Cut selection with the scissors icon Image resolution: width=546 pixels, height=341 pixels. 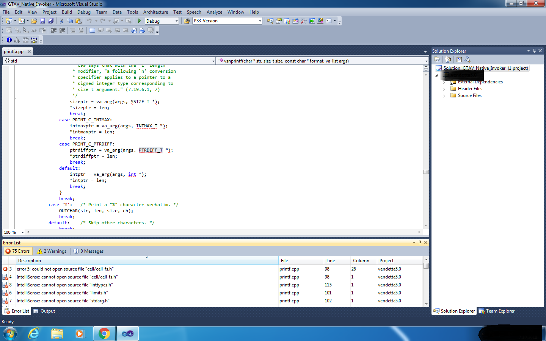pos(61,21)
